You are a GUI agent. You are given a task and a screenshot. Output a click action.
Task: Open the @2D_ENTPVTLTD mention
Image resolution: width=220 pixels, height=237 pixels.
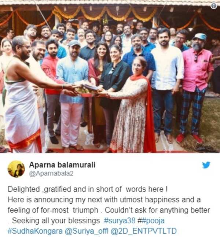coord(144,231)
